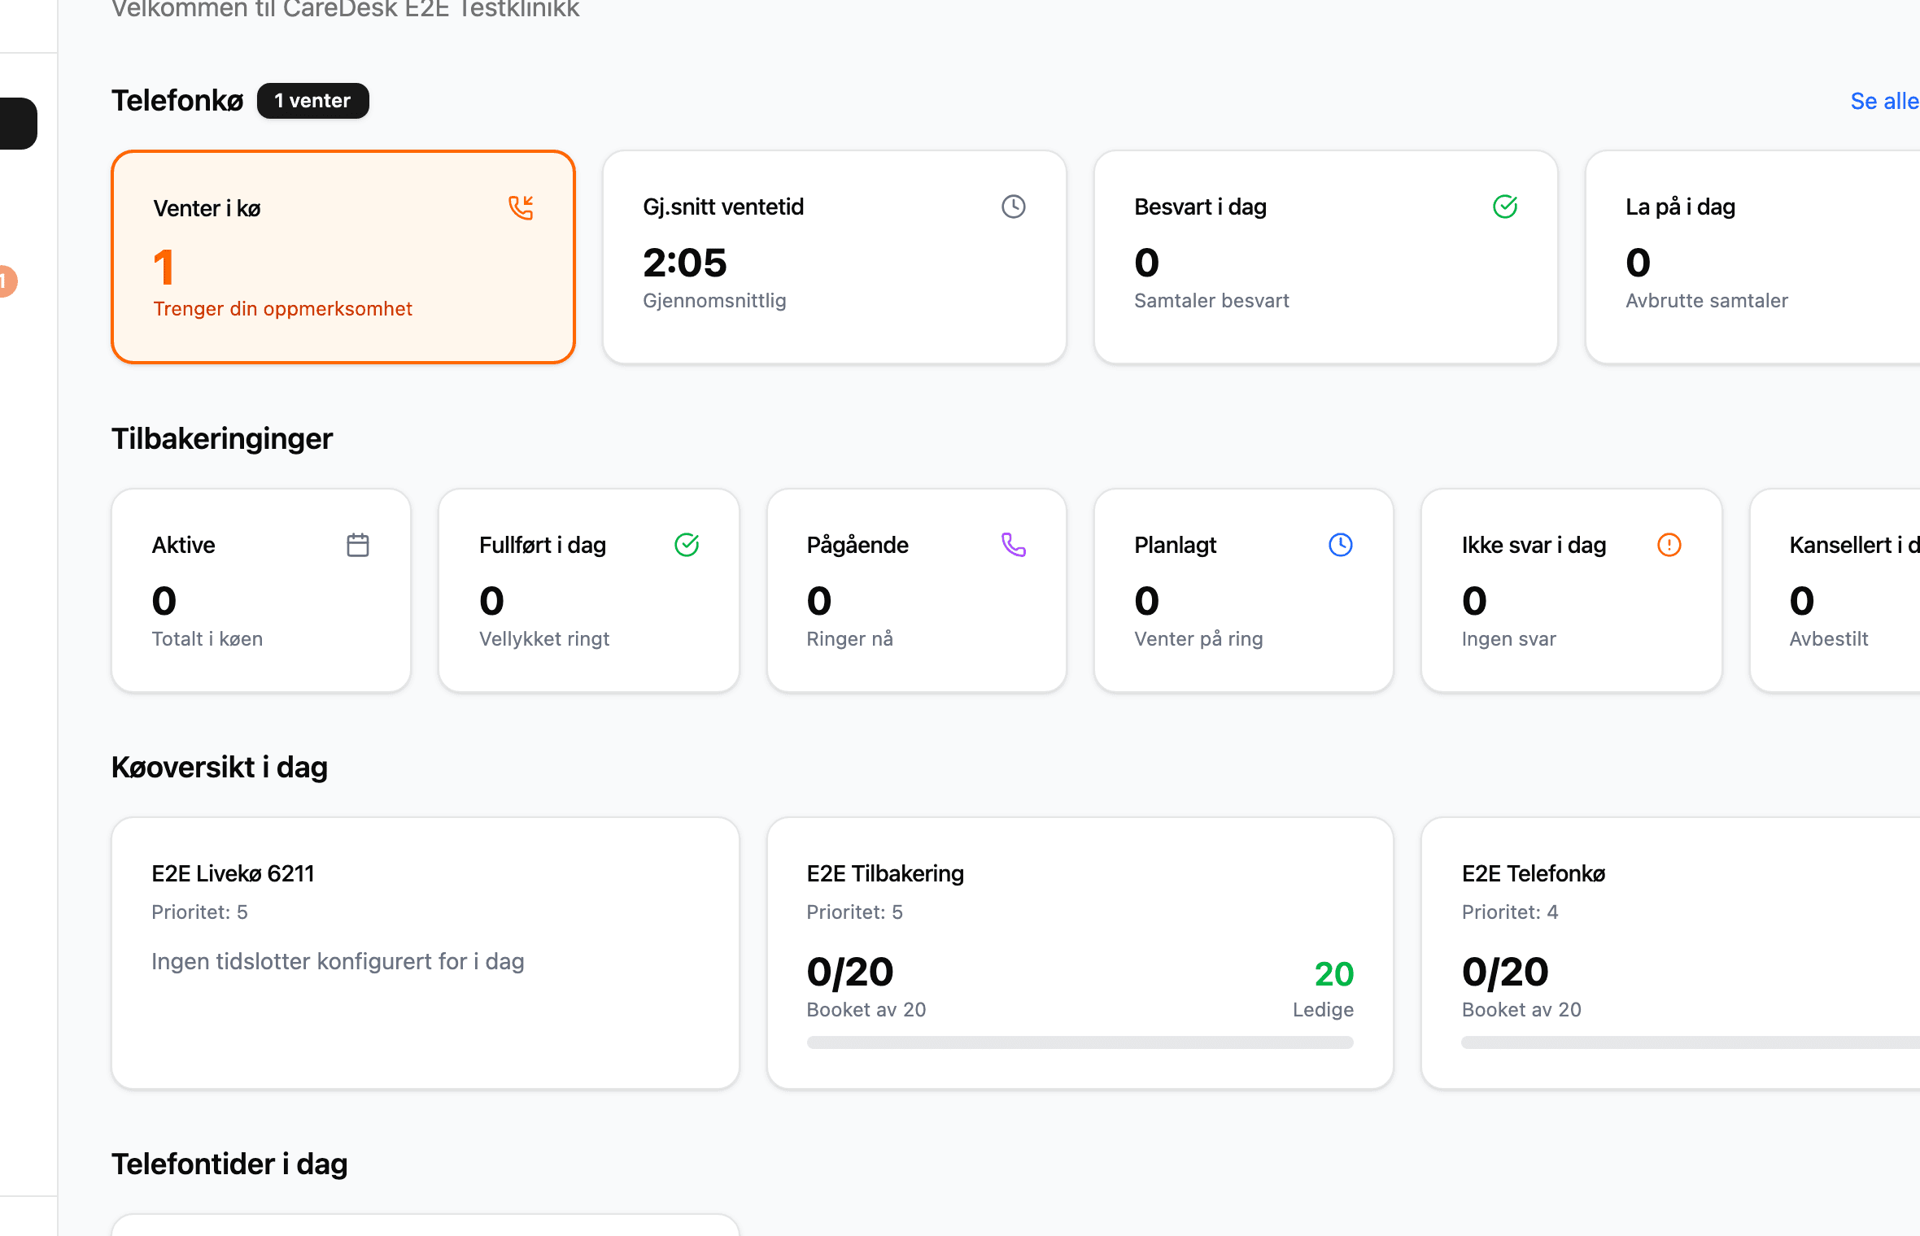
Task: Open the Besvart i dag card
Action: (x=1326, y=257)
